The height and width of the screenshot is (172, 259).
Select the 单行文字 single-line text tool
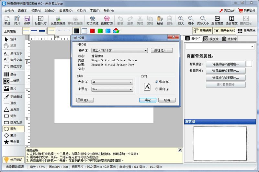(x=13, y=54)
